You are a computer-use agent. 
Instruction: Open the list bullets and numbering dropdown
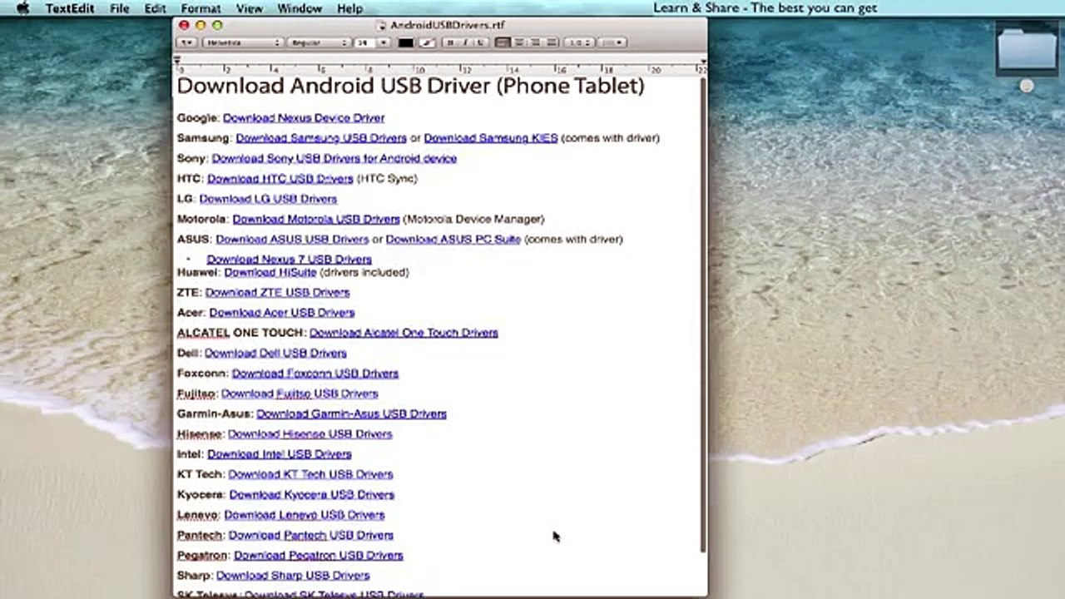coord(612,42)
